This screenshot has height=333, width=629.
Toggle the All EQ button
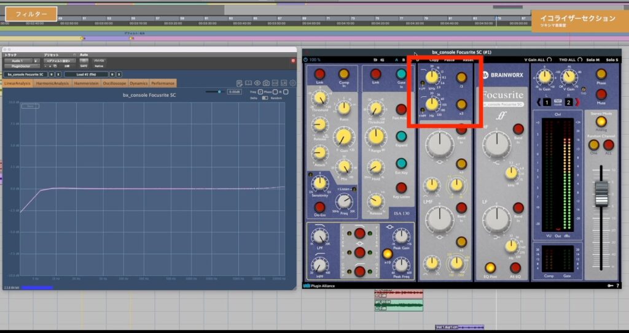point(515,268)
